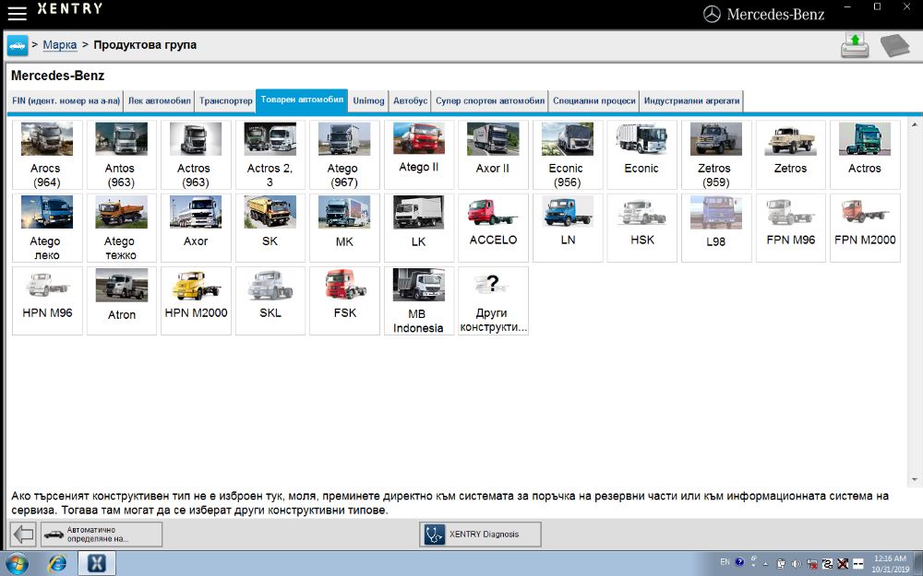The height and width of the screenshot is (576, 923).
Task: Click scrollbar up arrow in model list
Action: pos(915,124)
